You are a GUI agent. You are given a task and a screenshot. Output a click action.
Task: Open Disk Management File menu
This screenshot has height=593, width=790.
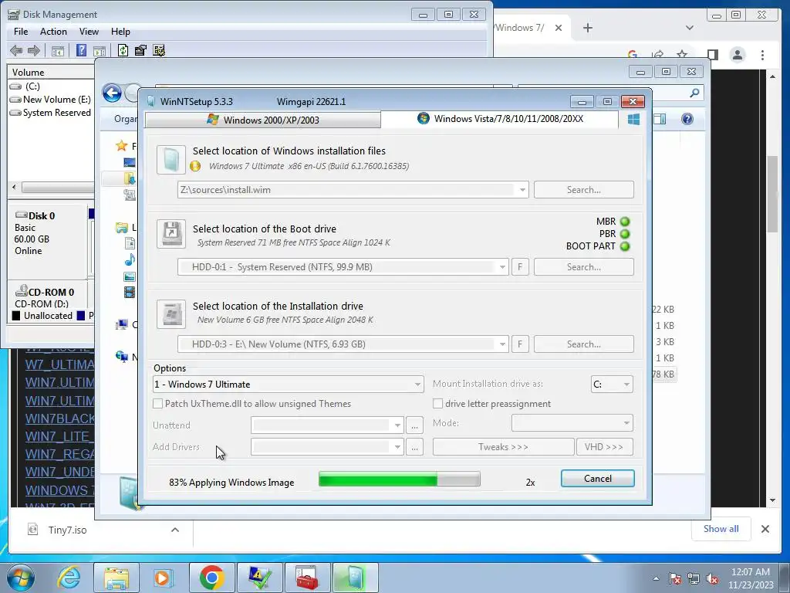click(21, 31)
